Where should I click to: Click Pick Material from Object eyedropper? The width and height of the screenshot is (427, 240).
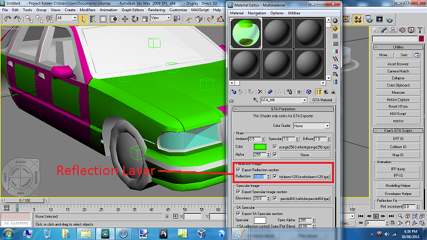[256, 100]
